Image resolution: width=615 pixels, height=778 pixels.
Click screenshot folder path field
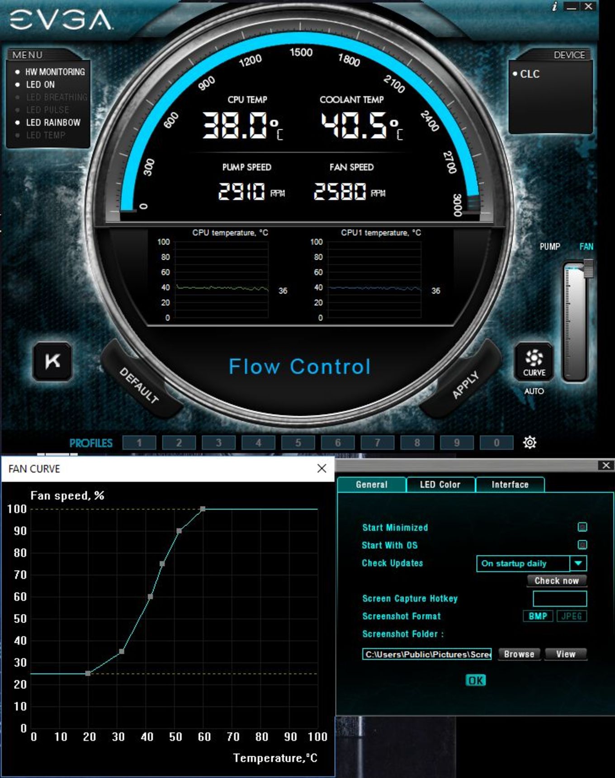click(427, 654)
